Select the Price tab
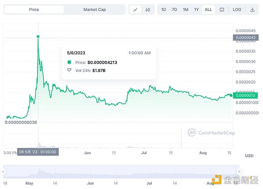Image resolution: width=263 pixels, height=189 pixels. tap(34, 10)
